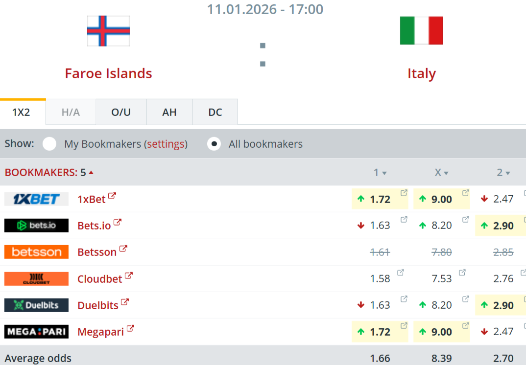
Task: Switch to the O/U tab
Action: click(x=121, y=112)
